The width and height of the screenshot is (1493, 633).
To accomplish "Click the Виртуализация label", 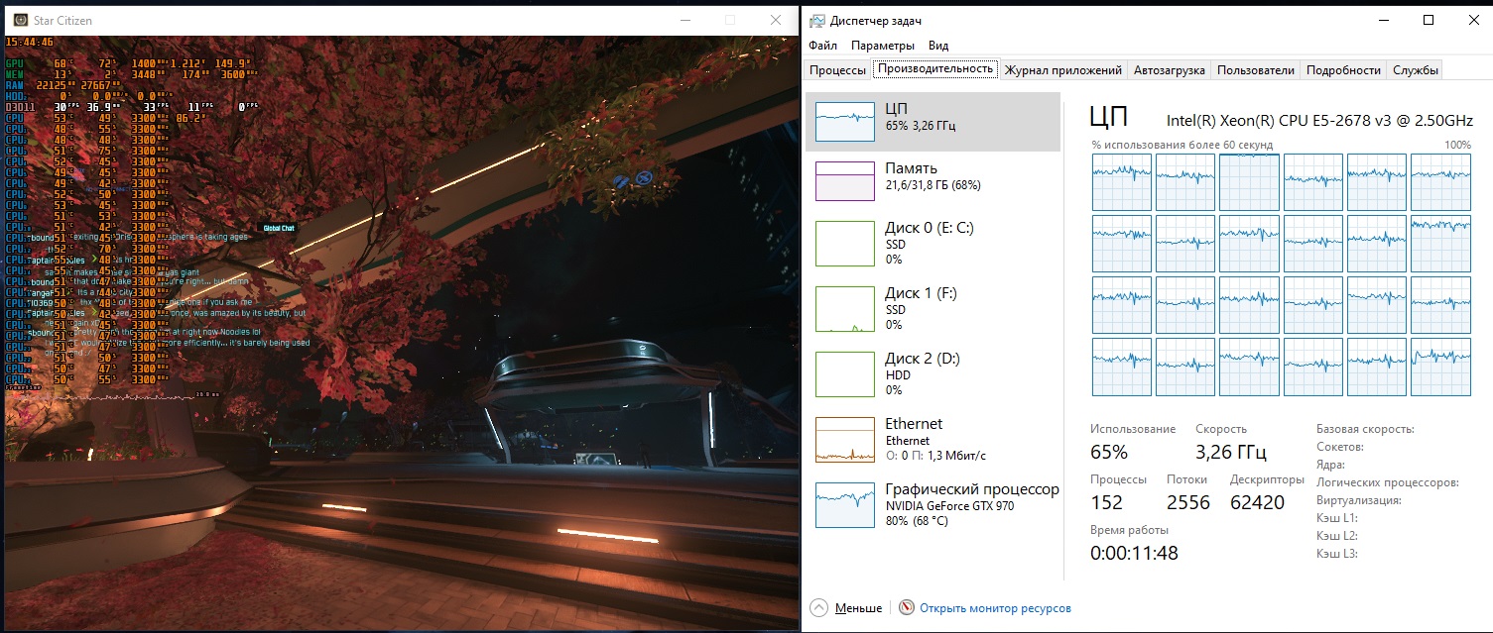I will coord(1359,500).
